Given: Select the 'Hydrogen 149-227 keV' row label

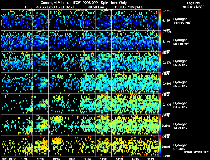Looking at the screenshot, I should coord(182,21).
